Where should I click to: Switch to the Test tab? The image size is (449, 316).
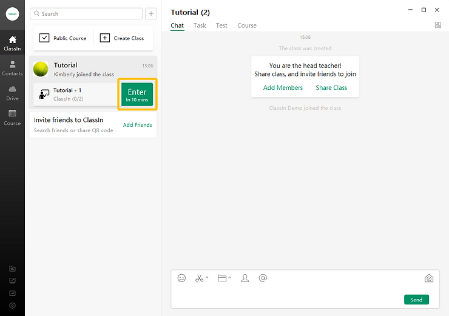pos(221,25)
